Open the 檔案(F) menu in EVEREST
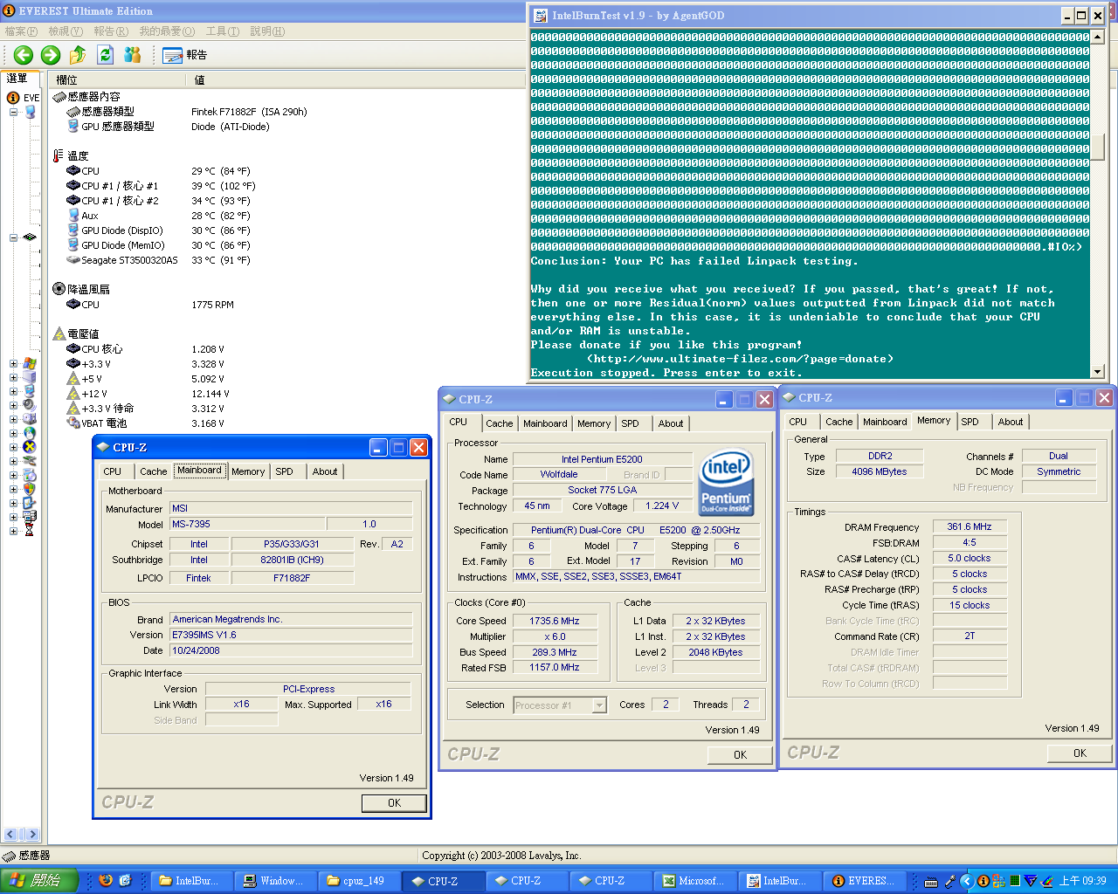This screenshot has height=894, width=1118. (x=21, y=31)
